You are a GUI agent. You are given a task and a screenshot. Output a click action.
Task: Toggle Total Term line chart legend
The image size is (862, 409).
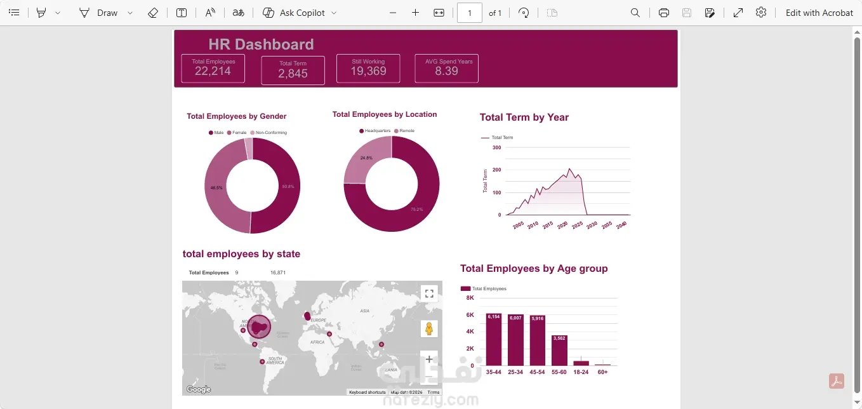tap(497, 138)
